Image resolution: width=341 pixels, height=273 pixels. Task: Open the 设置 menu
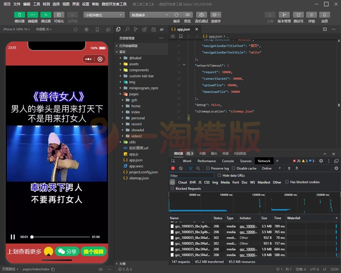tap(86, 4)
